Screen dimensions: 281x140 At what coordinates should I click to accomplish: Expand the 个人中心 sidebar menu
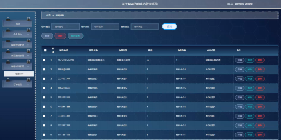pos(17,34)
